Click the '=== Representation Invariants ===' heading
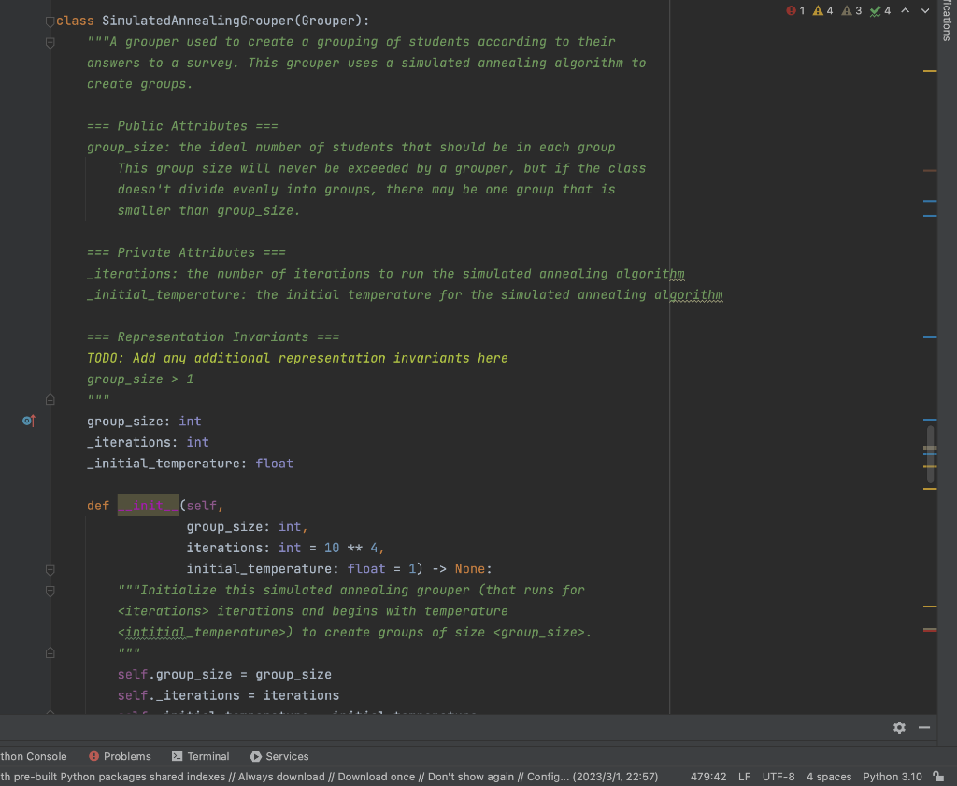Viewport: 957px width, 786px height. (x=213, y=336)
